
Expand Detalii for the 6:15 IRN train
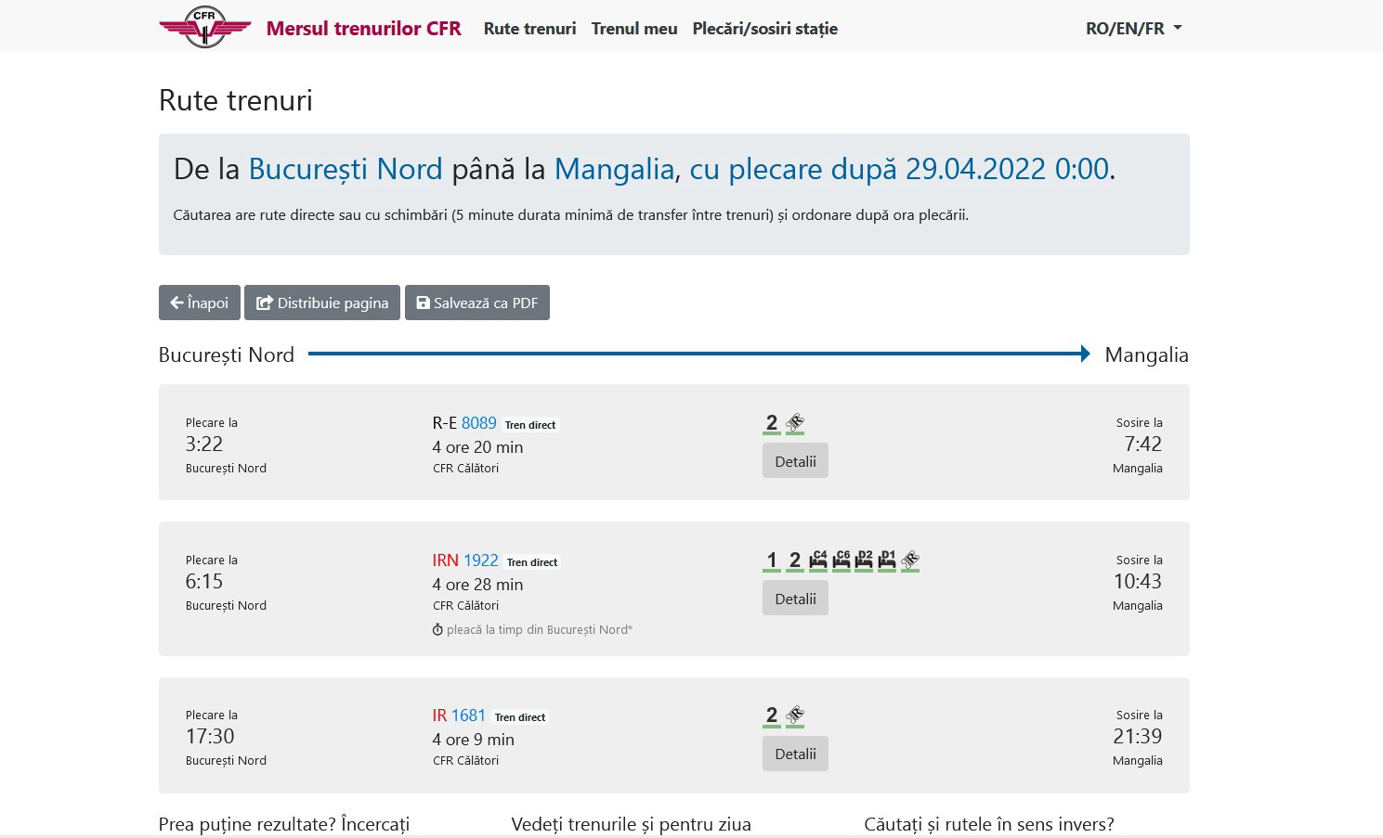[795, 599]
